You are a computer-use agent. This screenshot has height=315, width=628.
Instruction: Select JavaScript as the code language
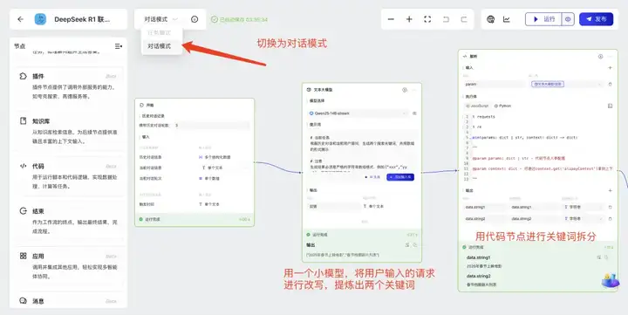[x=477, y=106]
